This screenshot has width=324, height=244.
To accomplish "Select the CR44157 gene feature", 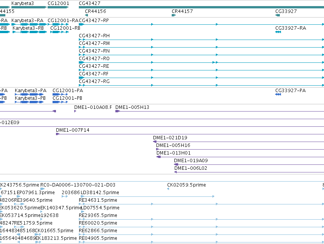I will (174, 15).
